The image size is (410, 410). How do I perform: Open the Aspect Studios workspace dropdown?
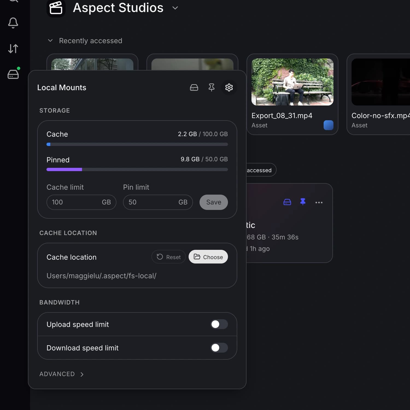pos(175,8)
